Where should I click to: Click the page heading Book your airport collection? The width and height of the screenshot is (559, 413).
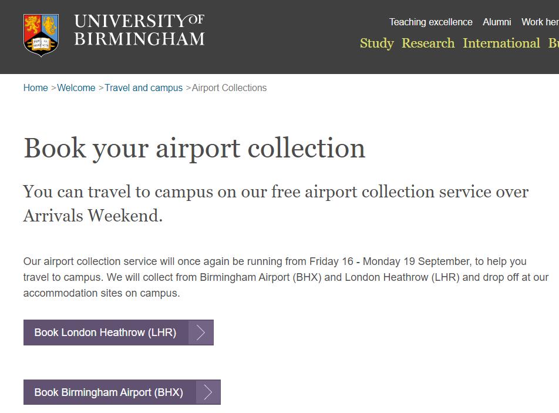click(194, 149)
